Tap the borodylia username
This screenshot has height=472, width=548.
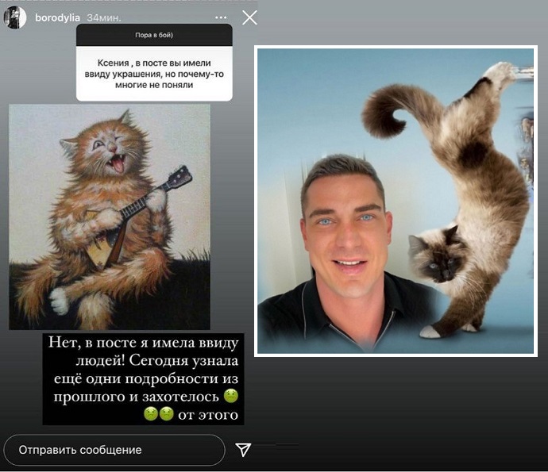57,17
